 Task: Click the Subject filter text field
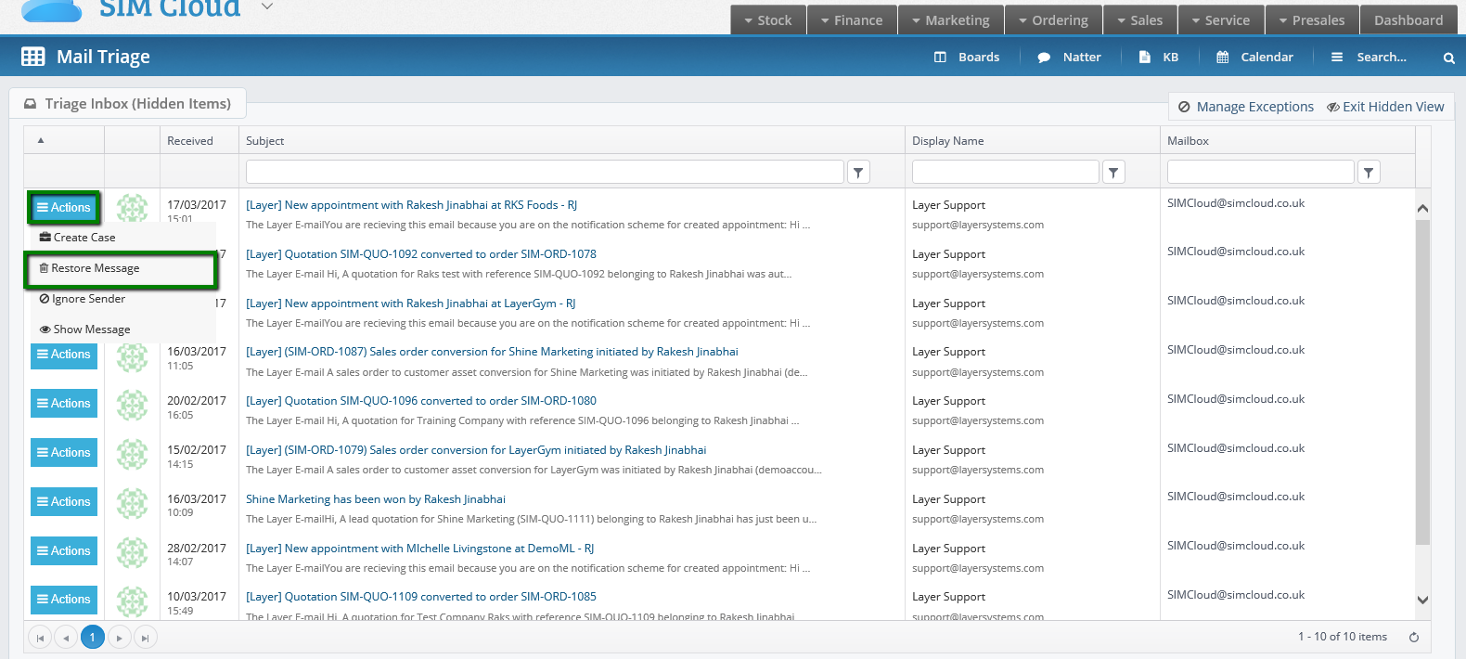pos(545,172)
